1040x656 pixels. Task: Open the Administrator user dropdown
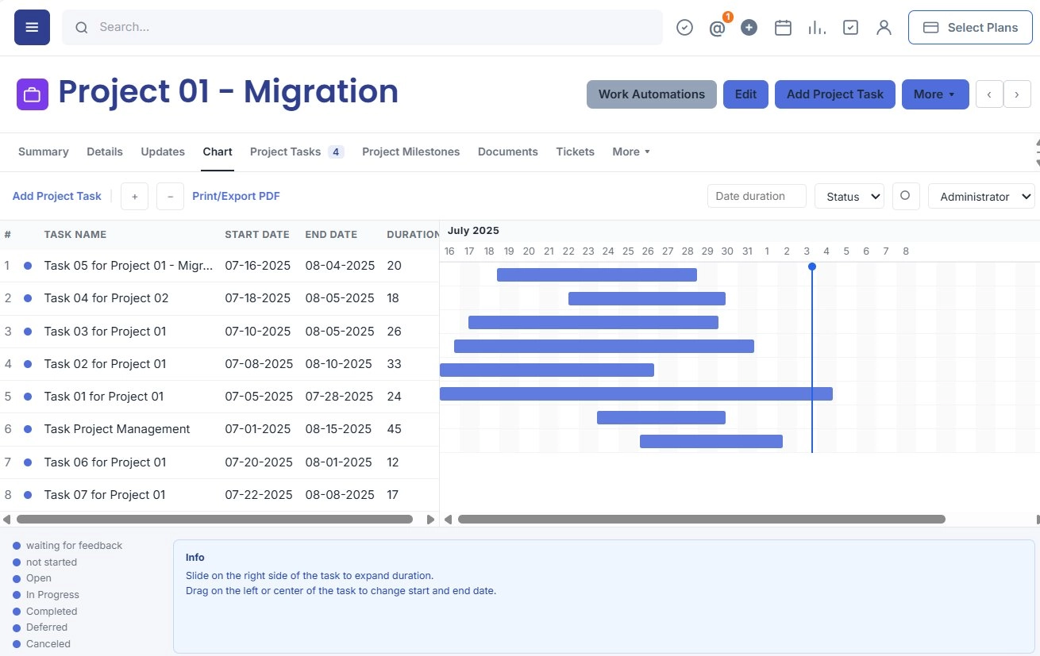point(981,197)
